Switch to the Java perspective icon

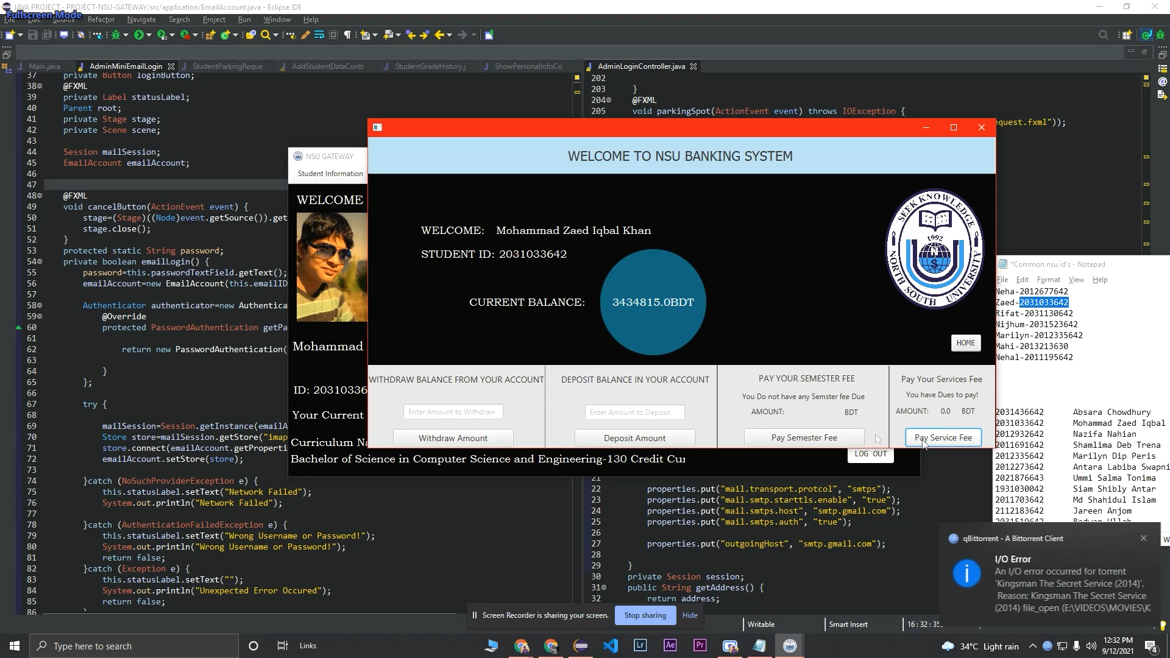tap(1146, 35)
